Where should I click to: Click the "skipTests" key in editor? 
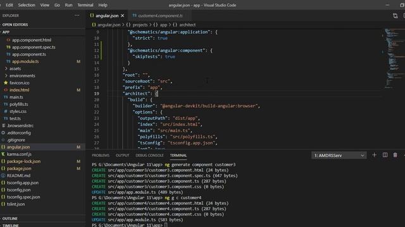click(x=147, y=57)
